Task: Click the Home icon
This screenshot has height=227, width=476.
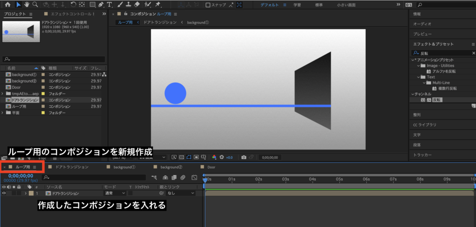Action: click(x=7, y=5)
